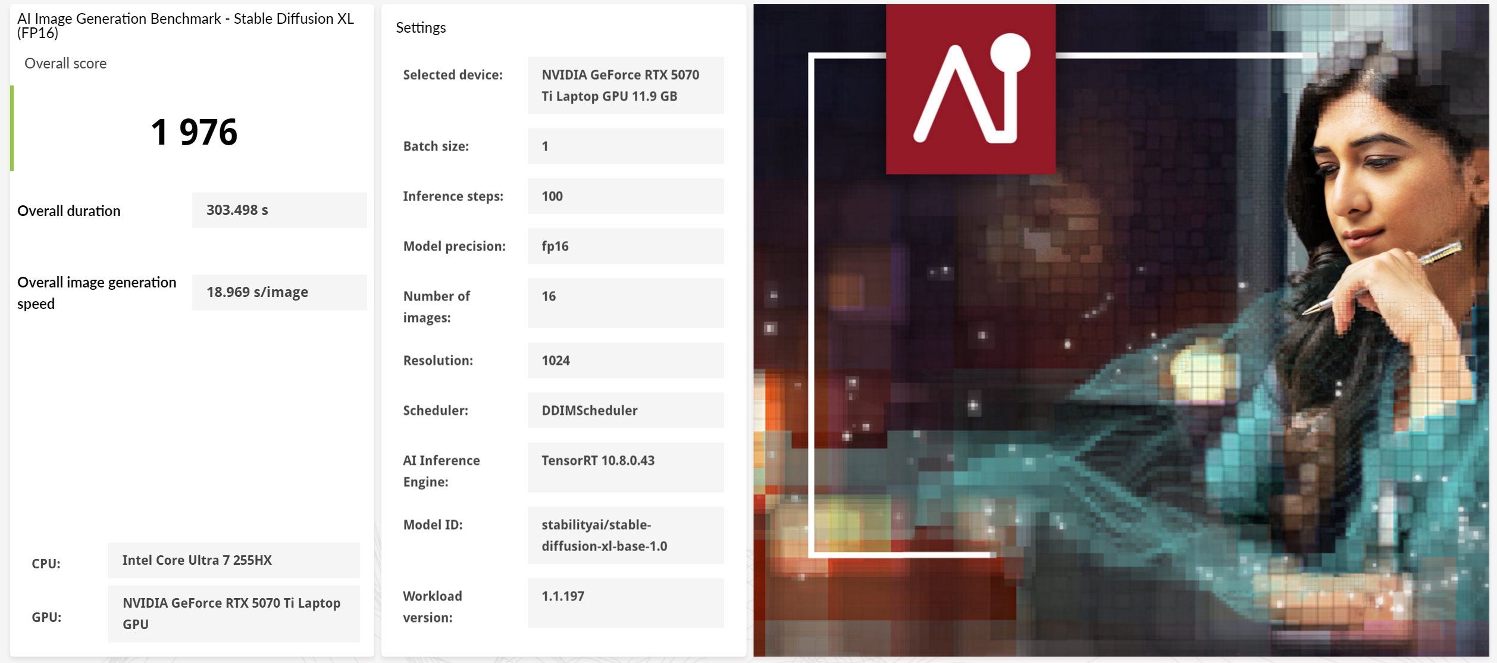Select GPU value RTX 5070 Ti Laptop GPU
Screen dimensions: 1497x663
tap(234, 614)
